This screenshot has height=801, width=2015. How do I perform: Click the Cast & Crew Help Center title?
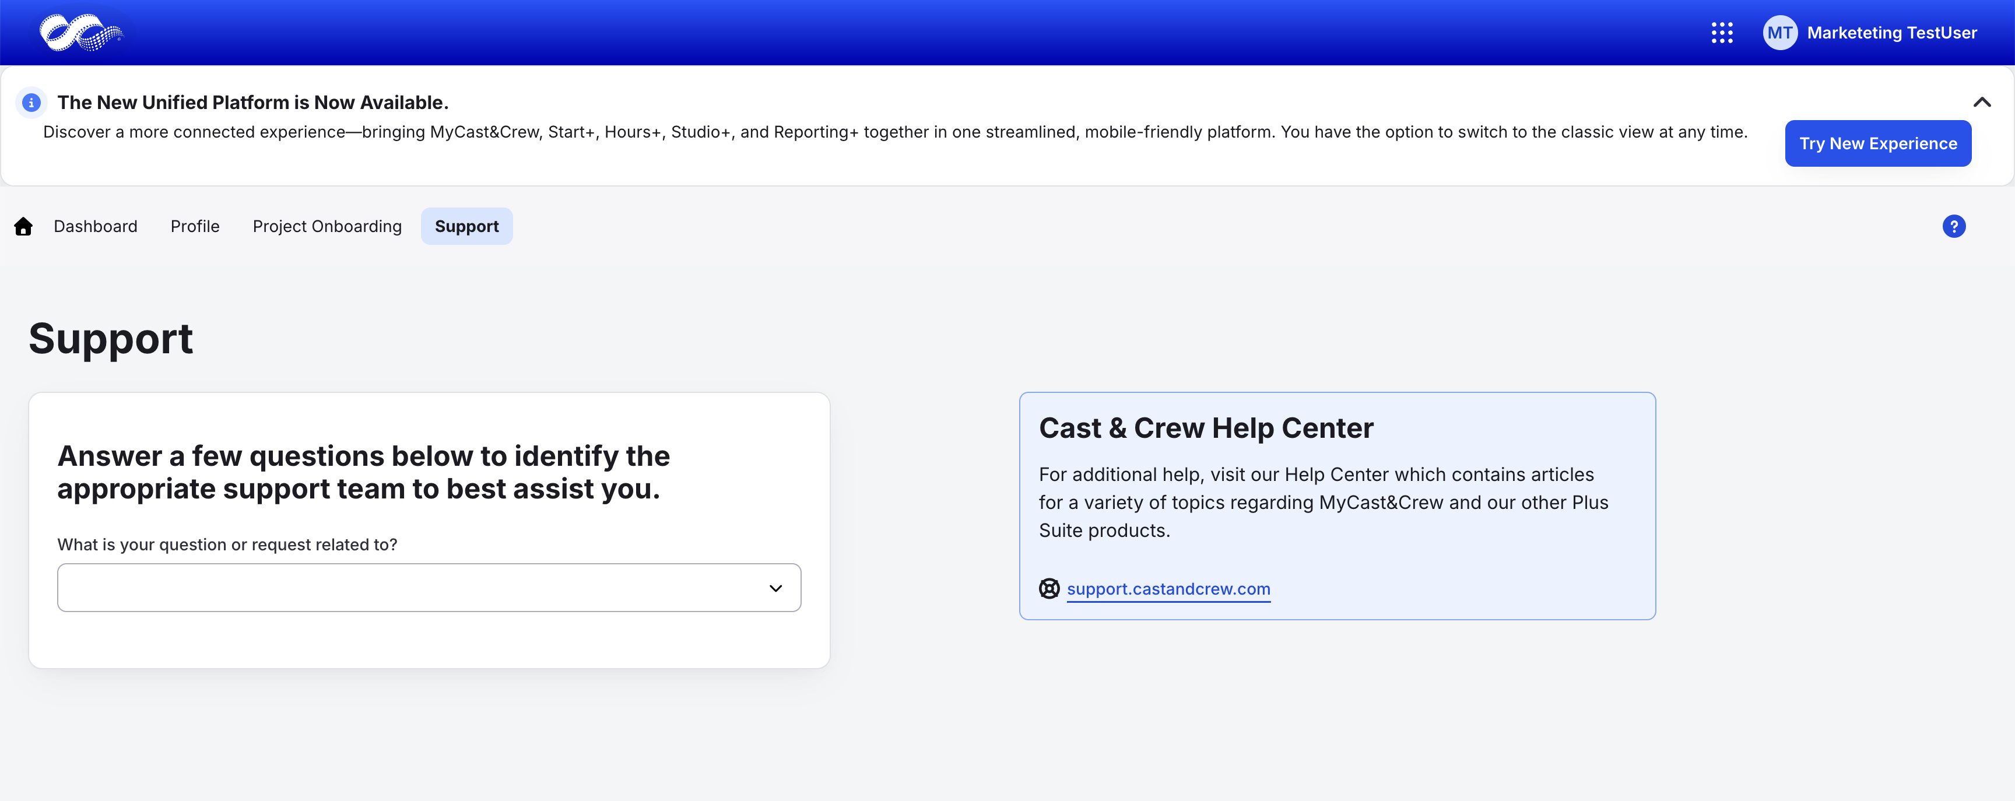pyautogui.click(x=1205, y=428)
